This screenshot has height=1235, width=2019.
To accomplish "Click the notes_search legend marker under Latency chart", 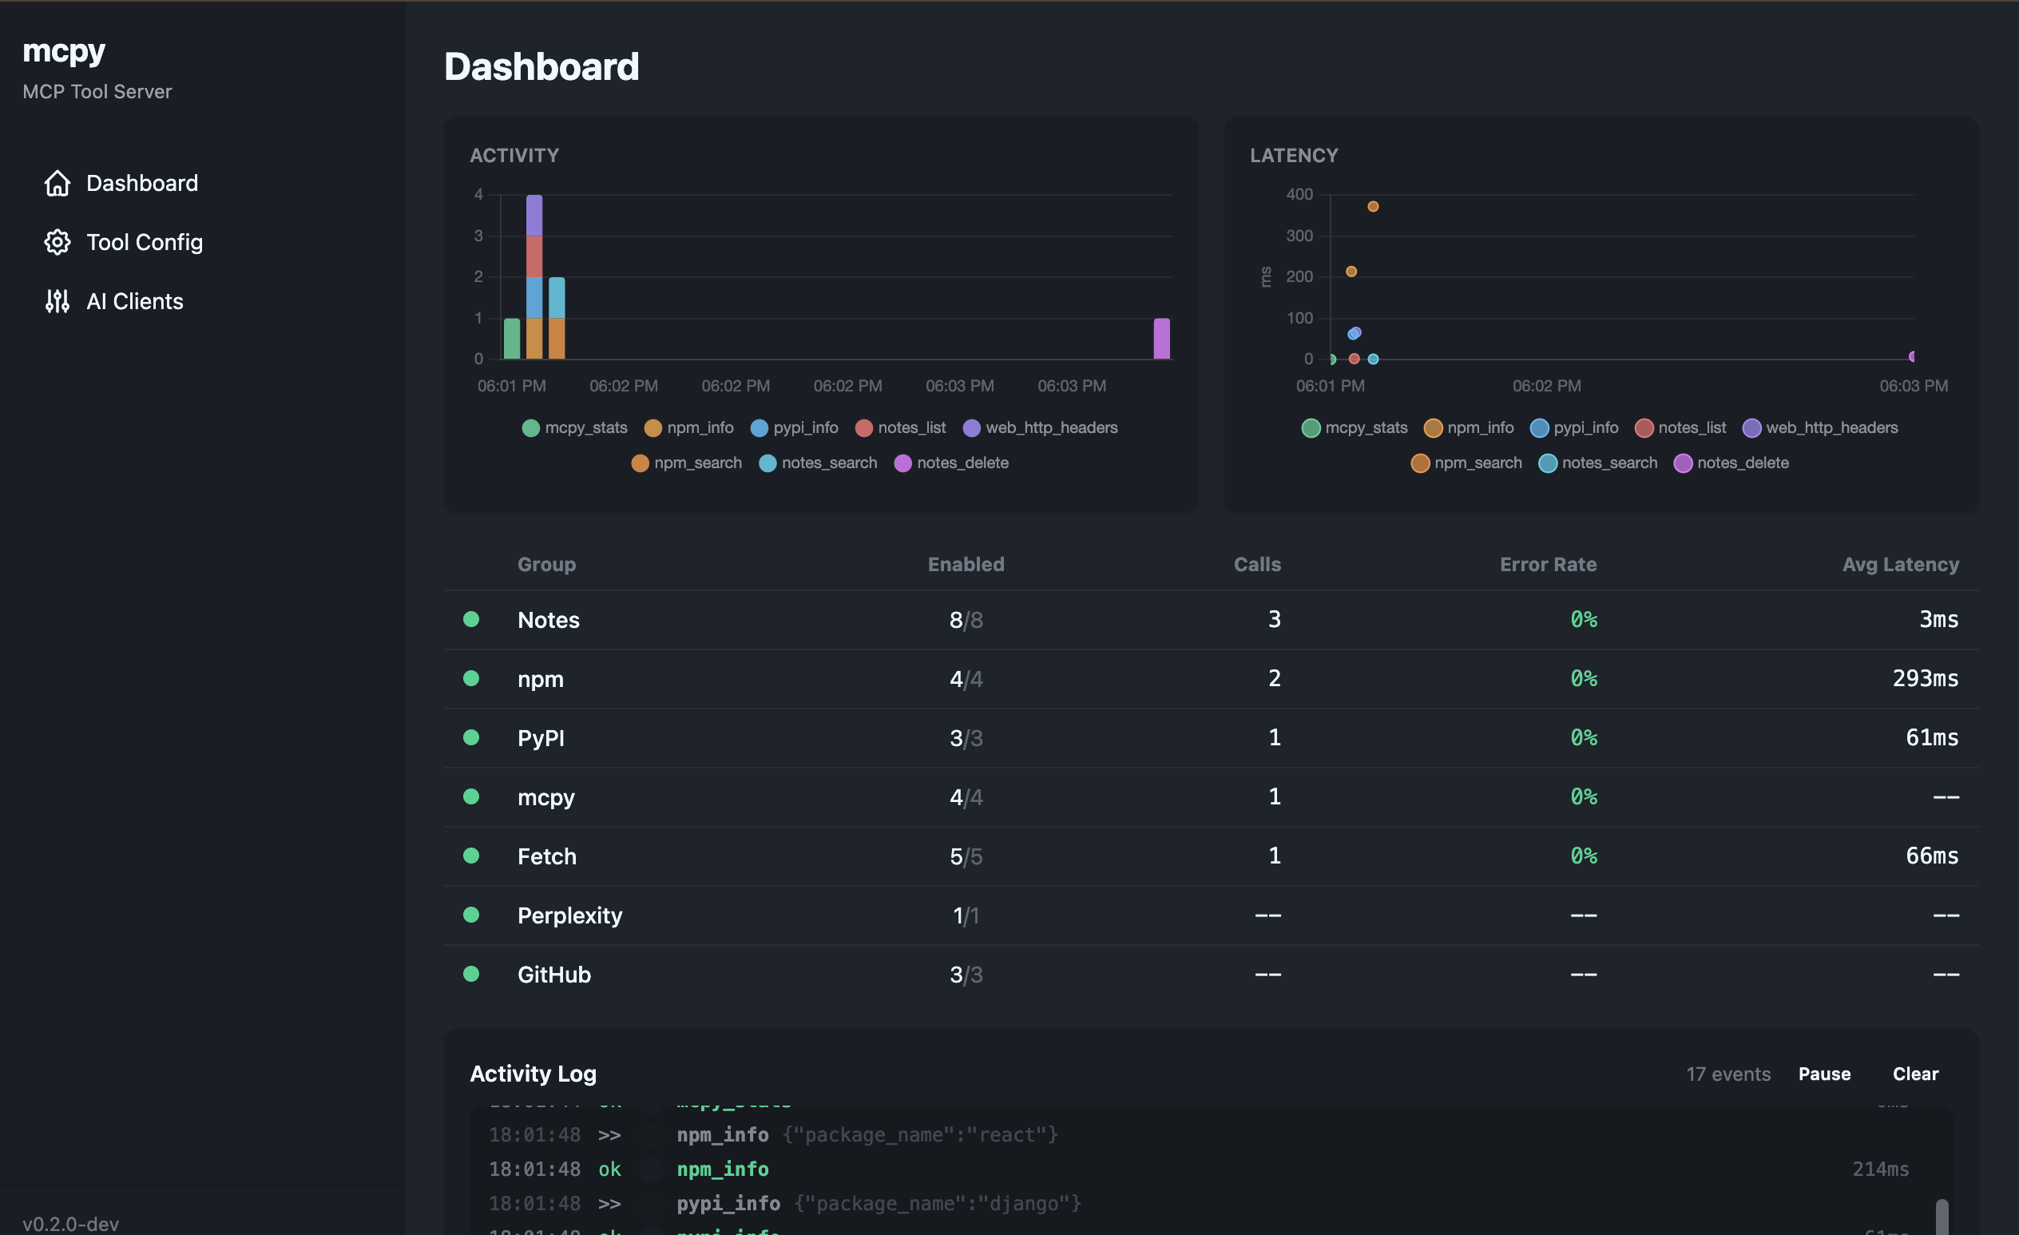I will (x=1548, y=463).
